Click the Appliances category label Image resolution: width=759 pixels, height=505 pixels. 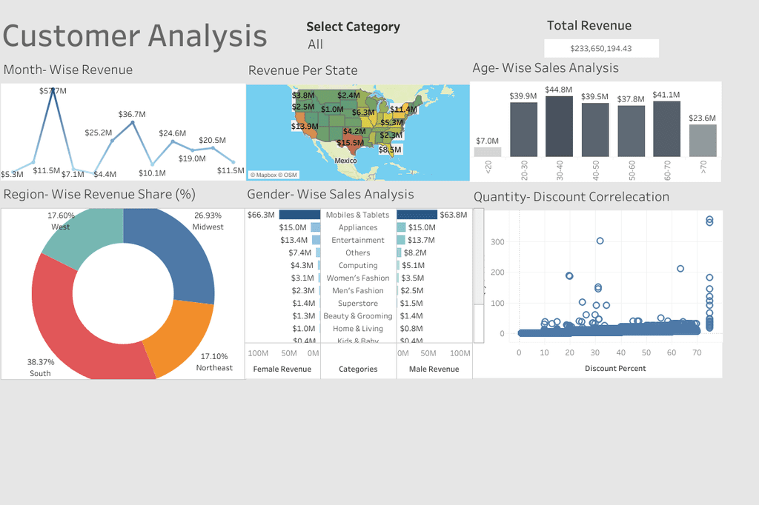358,227
